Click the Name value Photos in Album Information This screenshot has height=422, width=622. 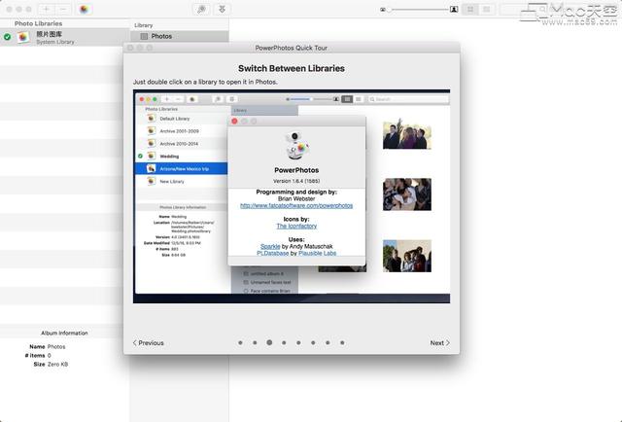(56, 346)
